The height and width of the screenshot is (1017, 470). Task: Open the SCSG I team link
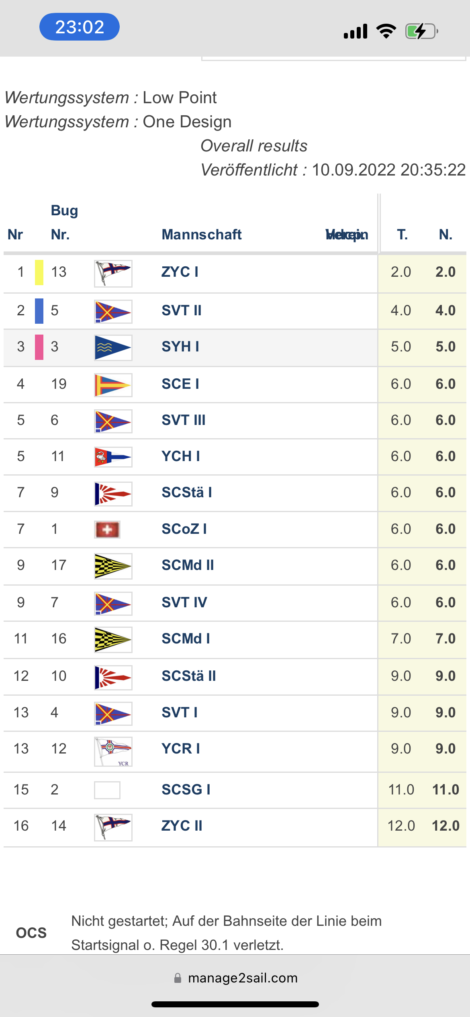tap(186, 790)
